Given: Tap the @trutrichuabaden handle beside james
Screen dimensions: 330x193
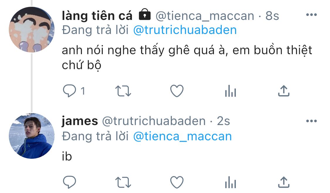Looking at the screenshot, I should click(154, 121).
